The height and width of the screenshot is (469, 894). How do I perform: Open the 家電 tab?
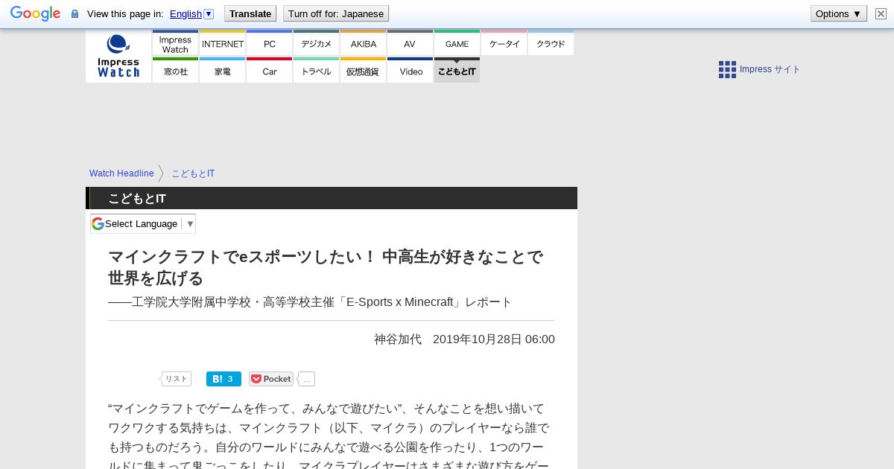[222, 71]
